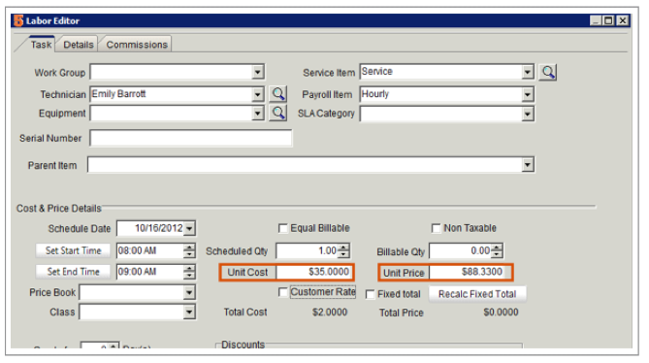Open the Class dropdown

coord(189,312)
